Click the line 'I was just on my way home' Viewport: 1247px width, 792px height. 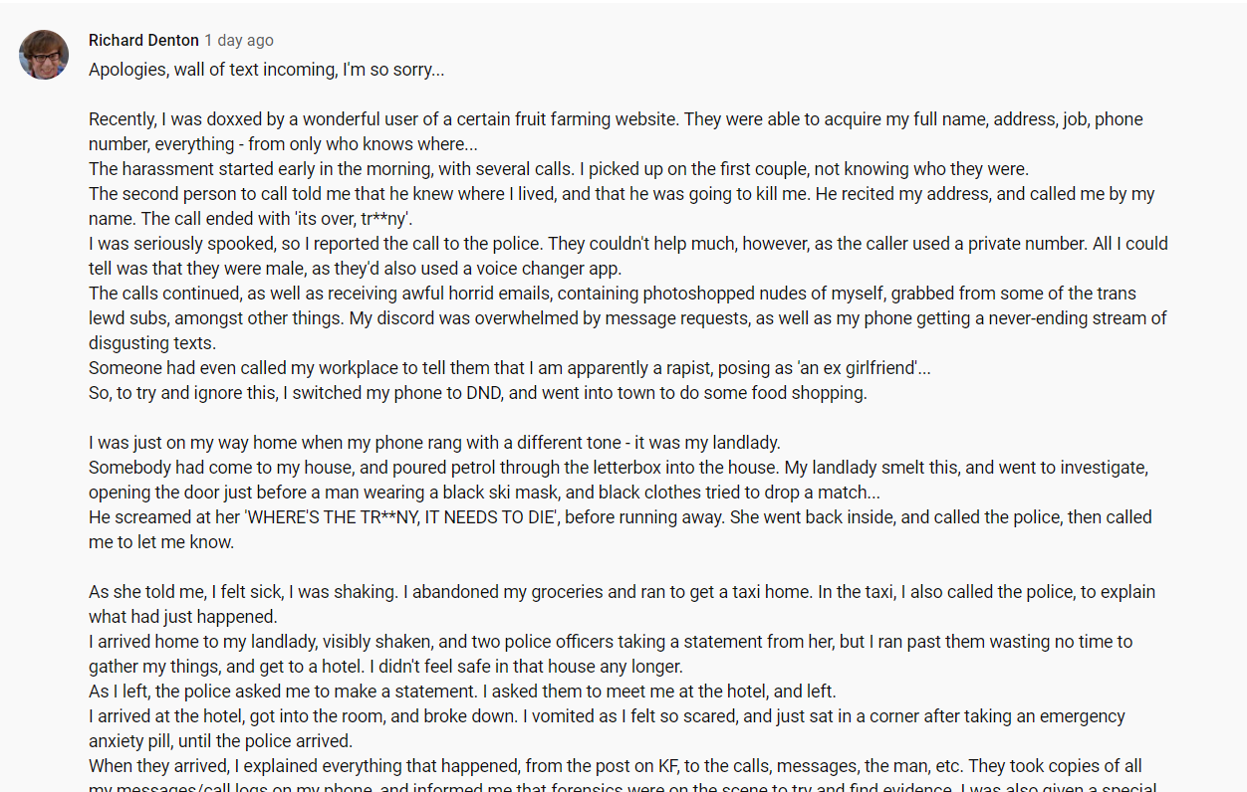436,443
